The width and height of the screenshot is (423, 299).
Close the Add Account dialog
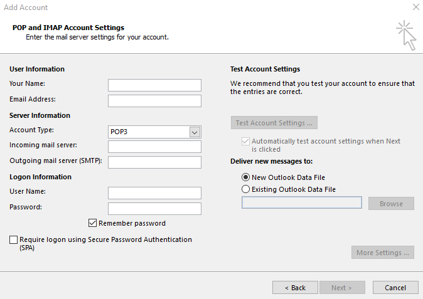pyautogui.click(x=415, y=8)
